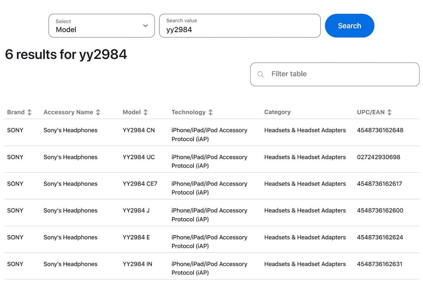Select the model cell YY2984 CE7
The image size is (423, 281).
point(140,184)
